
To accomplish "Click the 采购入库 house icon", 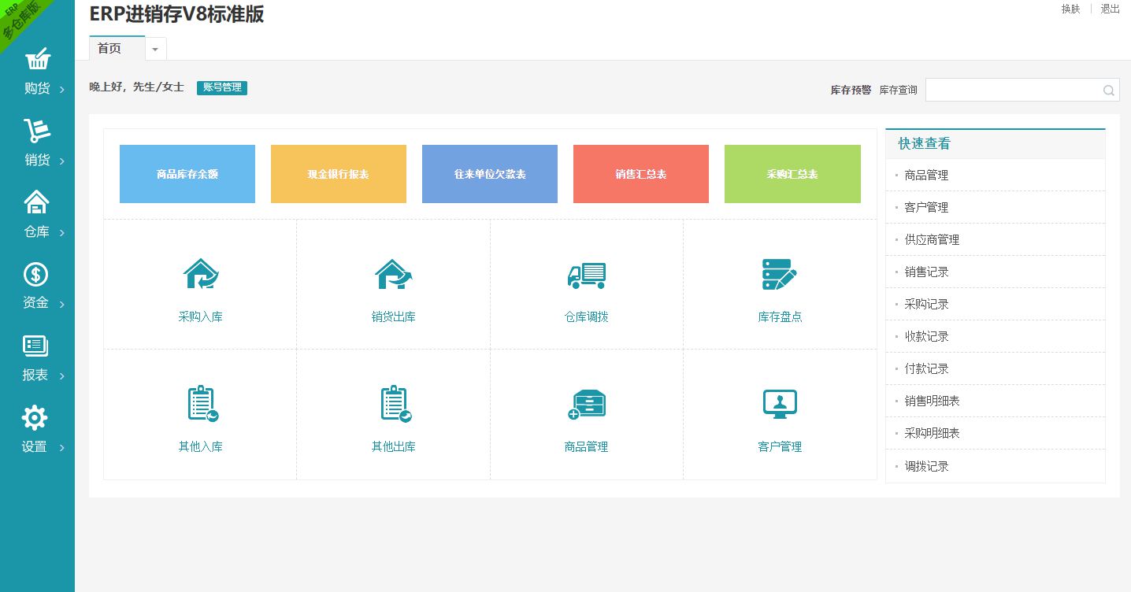I will click(200, 275).
